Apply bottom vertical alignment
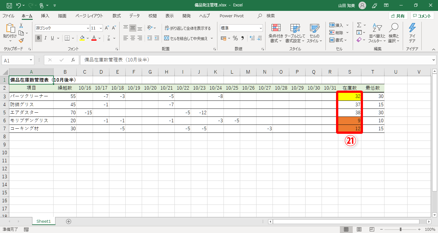The width and height of the screenshot is (438, 233). click(x=140, y=28)
